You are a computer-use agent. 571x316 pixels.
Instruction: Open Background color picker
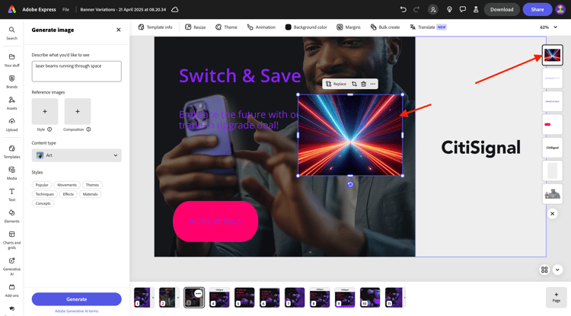click(306, 27)
